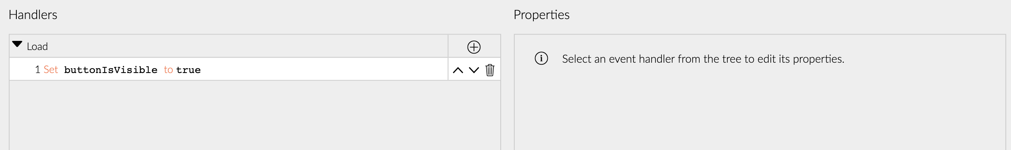Click the "Select an event handler" message
1011x150 pixels.
[x=703, y=59]
